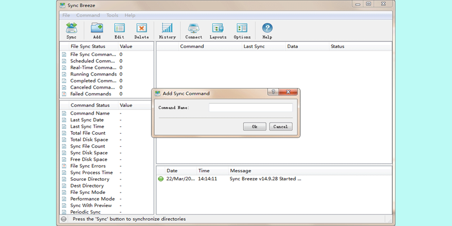Click the Status column header
Viewport: 452px width, 226px height.
(x=360, y=46)
